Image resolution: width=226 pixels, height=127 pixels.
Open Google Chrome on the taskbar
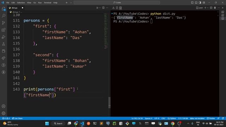pos(173,123)
